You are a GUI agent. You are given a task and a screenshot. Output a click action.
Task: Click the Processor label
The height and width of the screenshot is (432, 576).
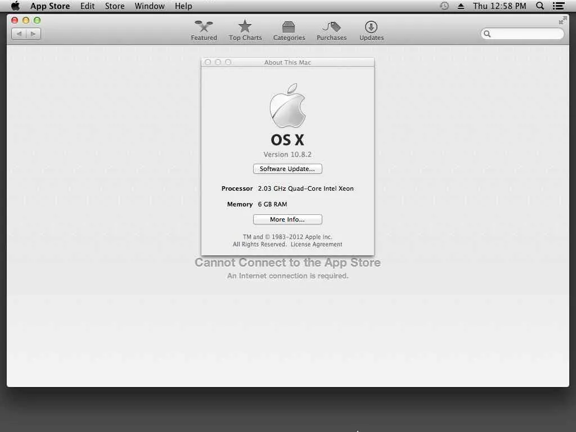[x=237, y=188]
